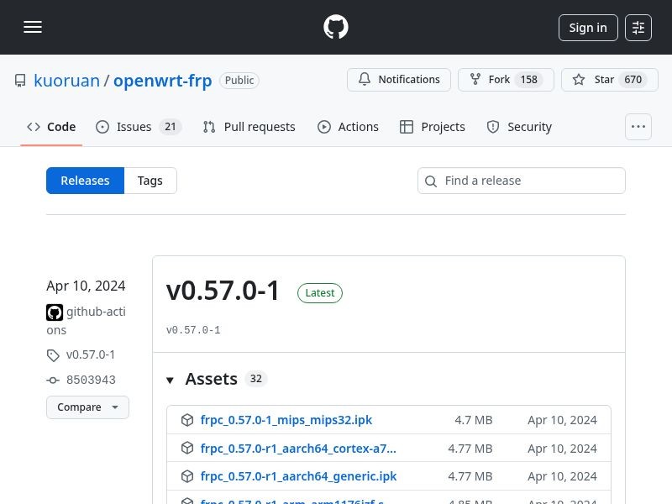Screen dimensions: 672x504
Task: Select the Releases view button
Action: tap(85, 181)
